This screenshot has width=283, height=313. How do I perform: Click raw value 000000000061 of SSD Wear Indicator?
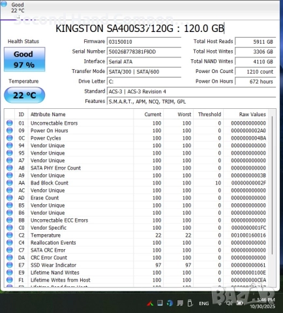pos(248,265)
